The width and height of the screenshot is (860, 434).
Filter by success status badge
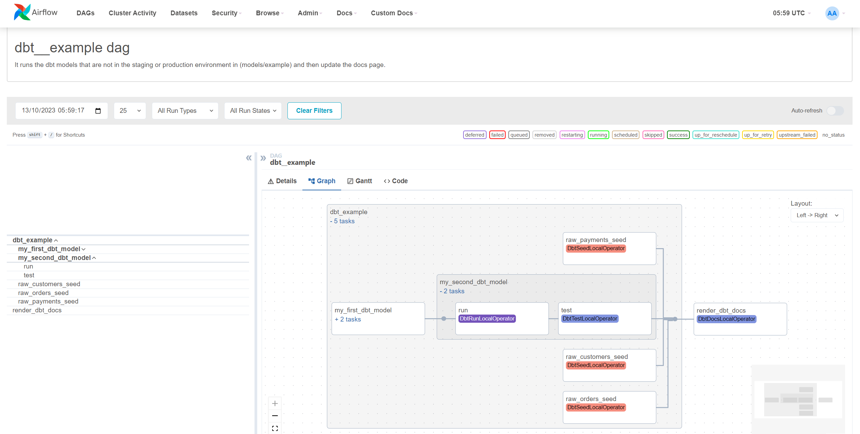click(678, 135)
